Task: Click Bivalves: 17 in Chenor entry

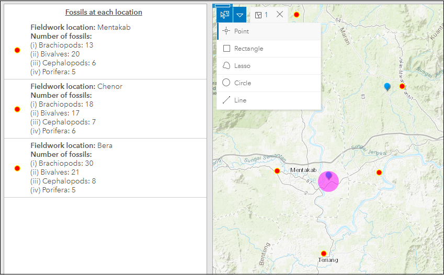Action: pos(55,113)
